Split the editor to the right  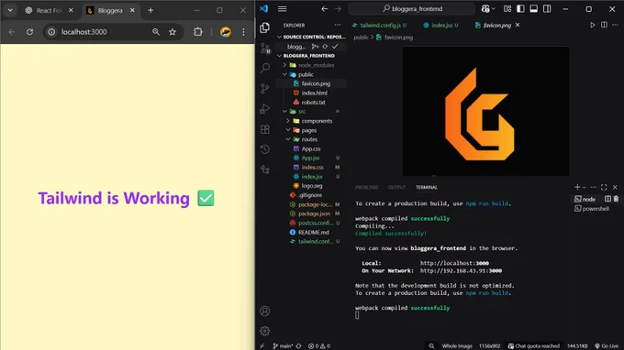604,25
